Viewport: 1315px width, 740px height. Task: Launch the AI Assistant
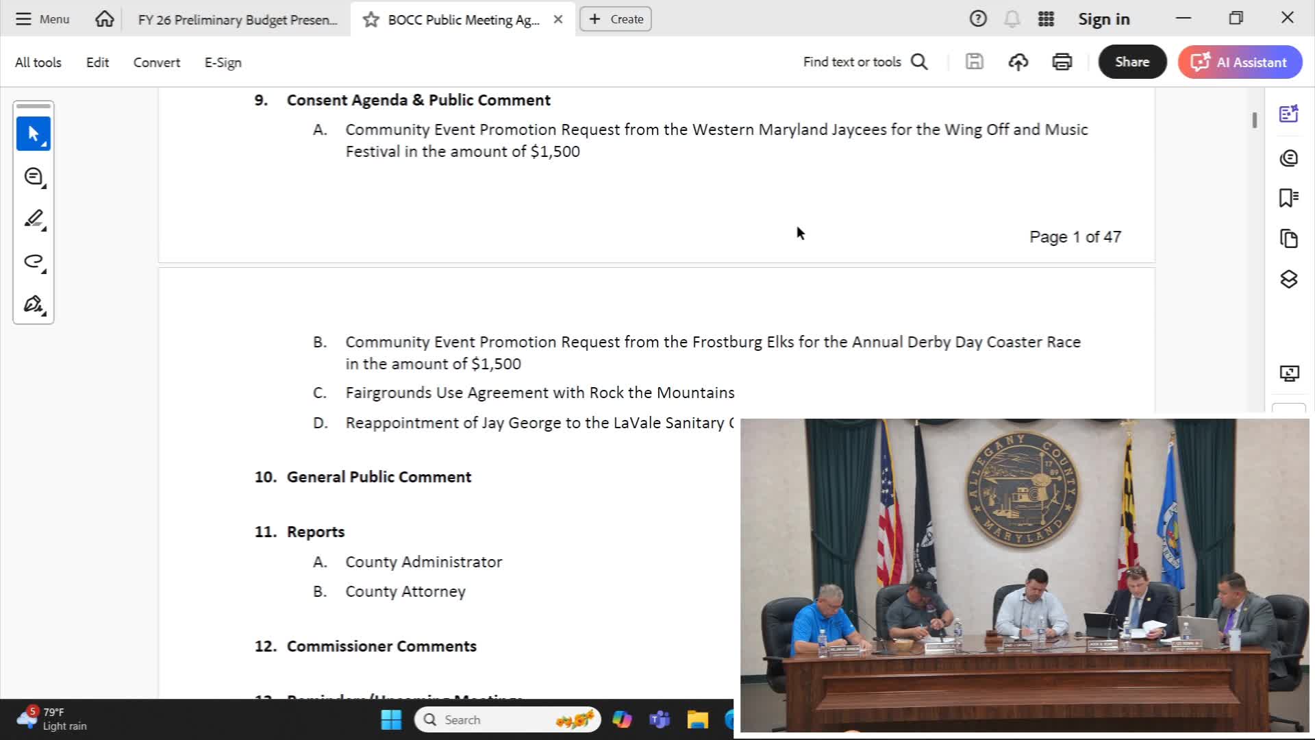[x=1240, y=62]
